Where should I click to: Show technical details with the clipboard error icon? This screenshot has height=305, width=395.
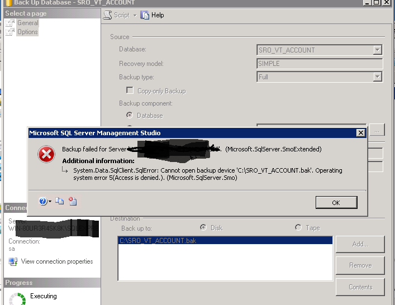(73, 201)
